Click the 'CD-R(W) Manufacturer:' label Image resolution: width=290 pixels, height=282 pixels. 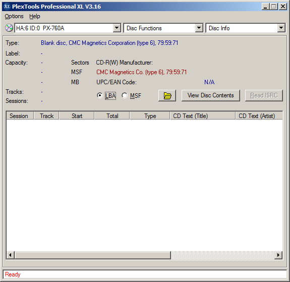tap(124, 63)
